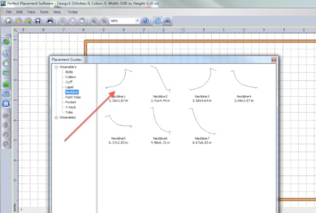Open the View menu
The width and height of the screenshot is (316, 213).
click(x=31, y=12)
